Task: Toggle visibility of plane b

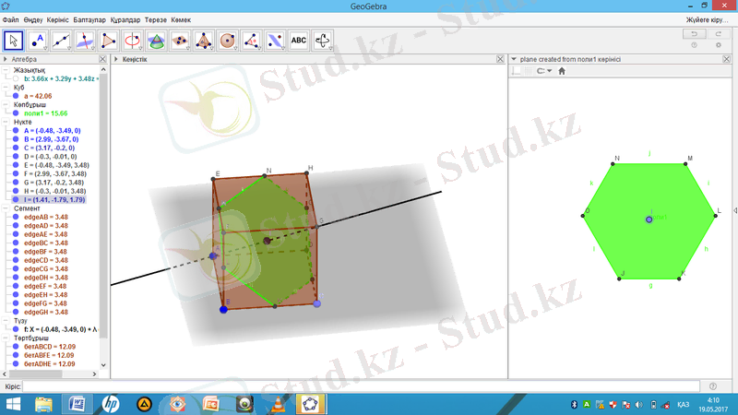Action: click(x=16, y=78)
